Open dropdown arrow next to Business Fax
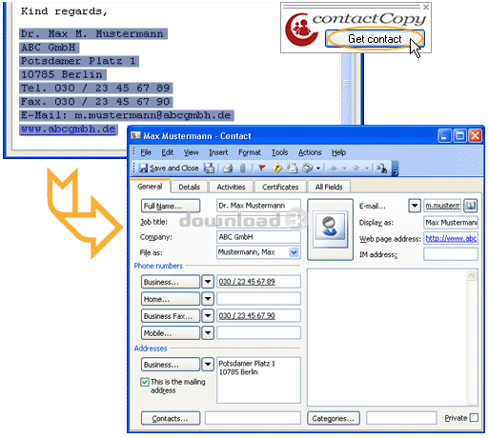 (208, 316)
